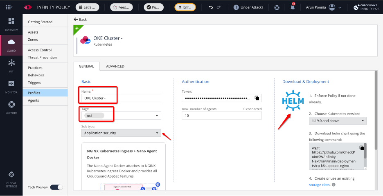Expand the Arun Poonia account menu
The width and height of the screenshot is (383, 196).
tap(340, 8)
